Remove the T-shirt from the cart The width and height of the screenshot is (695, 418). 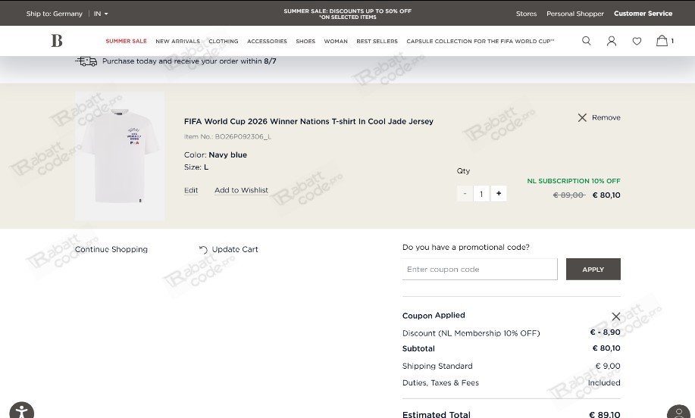click(599, 117)
